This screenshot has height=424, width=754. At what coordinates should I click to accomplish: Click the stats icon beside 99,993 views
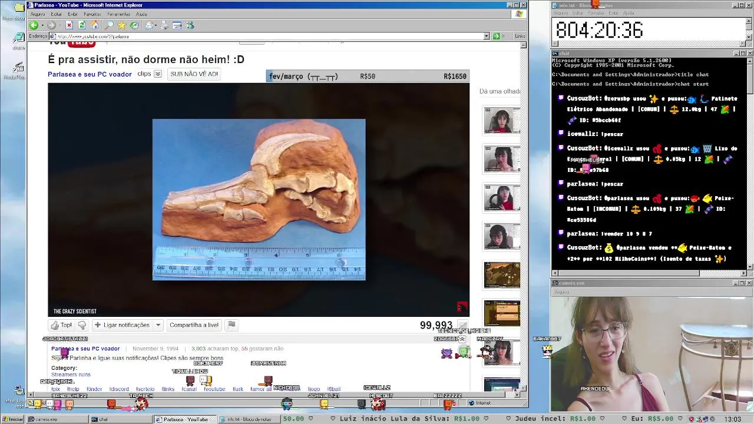(463, 326)
